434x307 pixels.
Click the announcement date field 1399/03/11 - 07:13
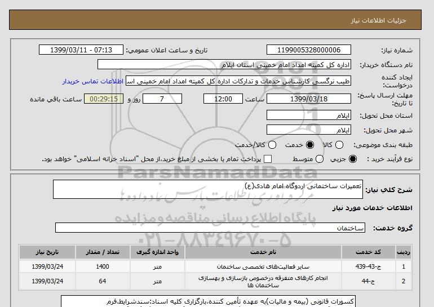[81, 50]
